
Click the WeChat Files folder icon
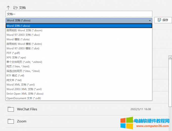(x=11, y=109)
